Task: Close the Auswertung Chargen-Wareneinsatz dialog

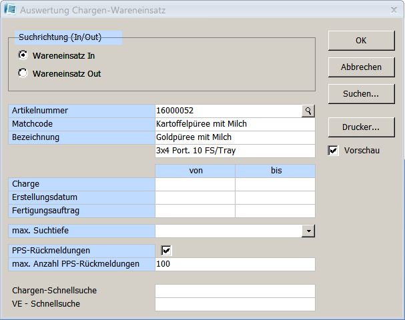Action: coord(391,10)
